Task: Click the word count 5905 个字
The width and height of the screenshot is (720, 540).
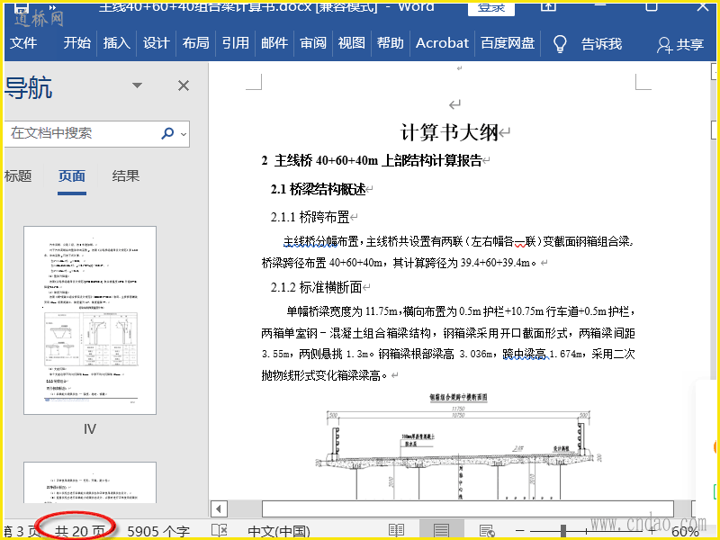Action: tap(158, 532)
